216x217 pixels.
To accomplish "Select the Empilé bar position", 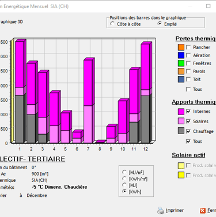I will [x=160, y=24].
